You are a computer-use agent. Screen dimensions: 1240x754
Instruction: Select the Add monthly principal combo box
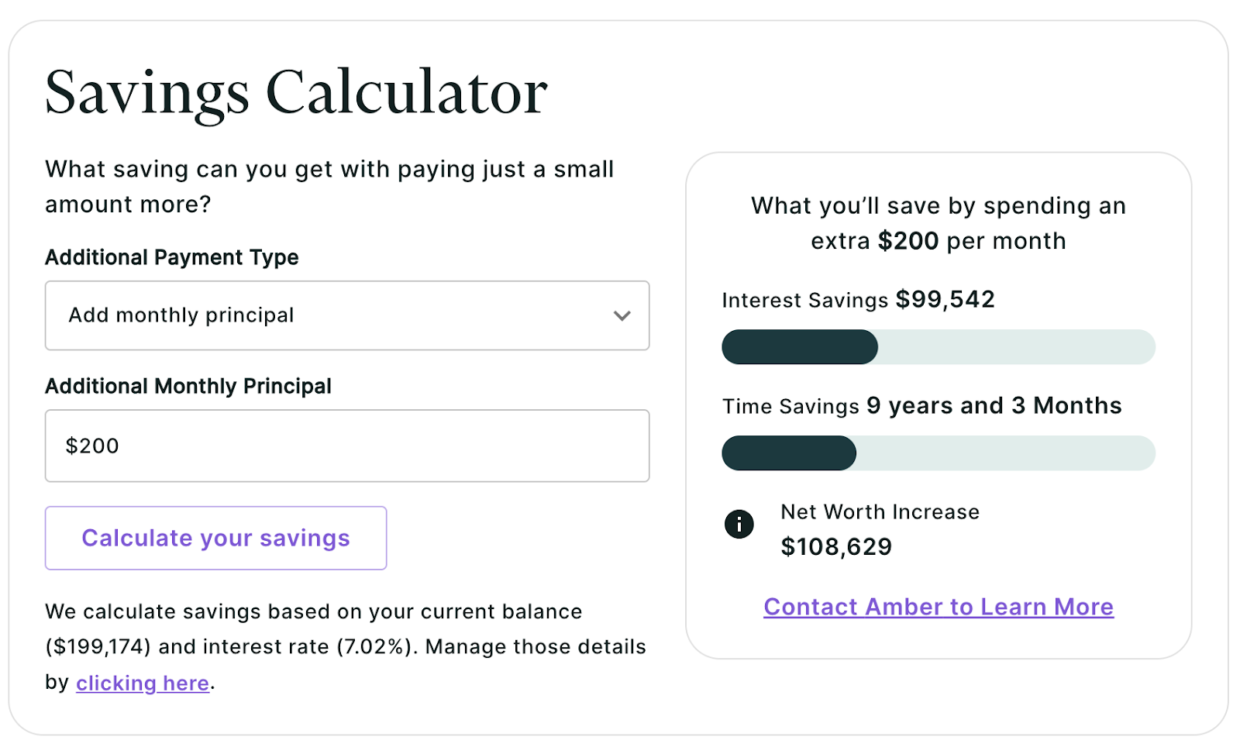(x=347, y=315)
